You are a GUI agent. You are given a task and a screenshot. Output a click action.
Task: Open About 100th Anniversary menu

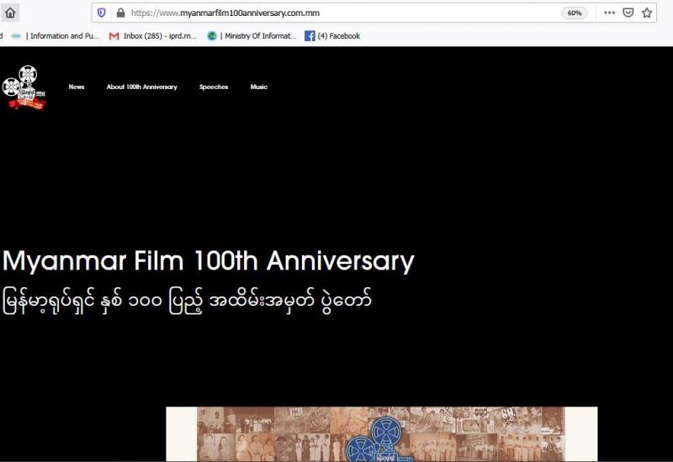pyautogui.click(x=141, y=87)
